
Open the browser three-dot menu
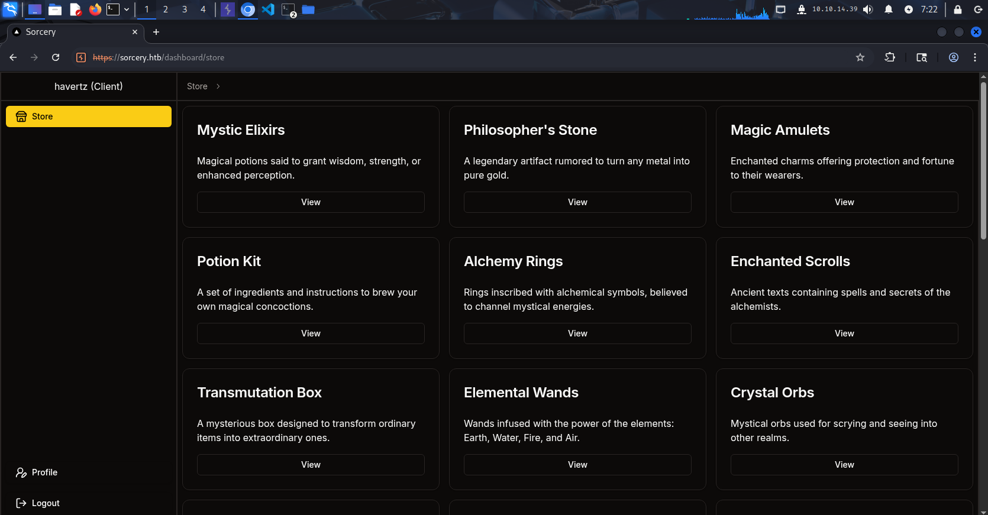[974, 57]
